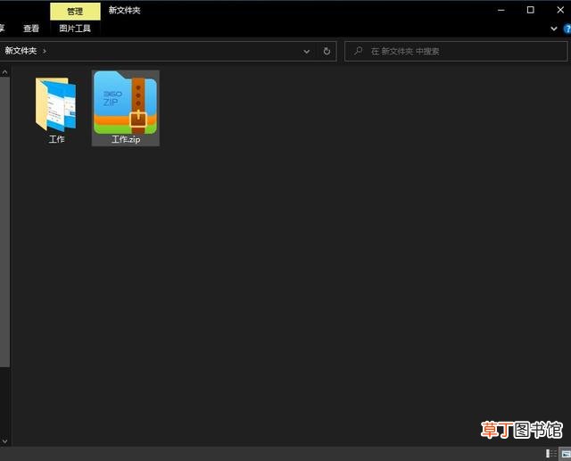571x461 pixels.
Task: Click the 在 新文件夹 中搜索 search field
Action: [x=456, y=52]
